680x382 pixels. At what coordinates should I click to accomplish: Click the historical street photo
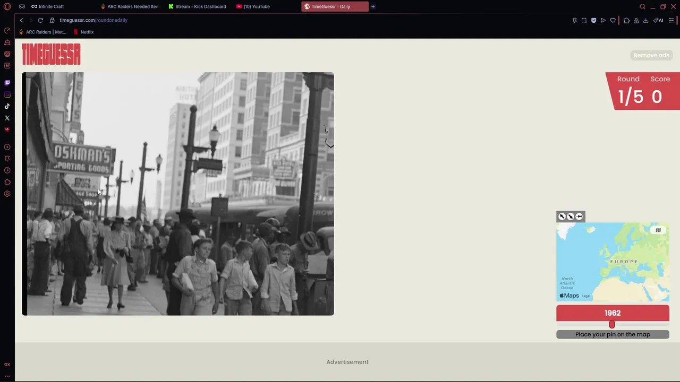click(x=178, y=194)
